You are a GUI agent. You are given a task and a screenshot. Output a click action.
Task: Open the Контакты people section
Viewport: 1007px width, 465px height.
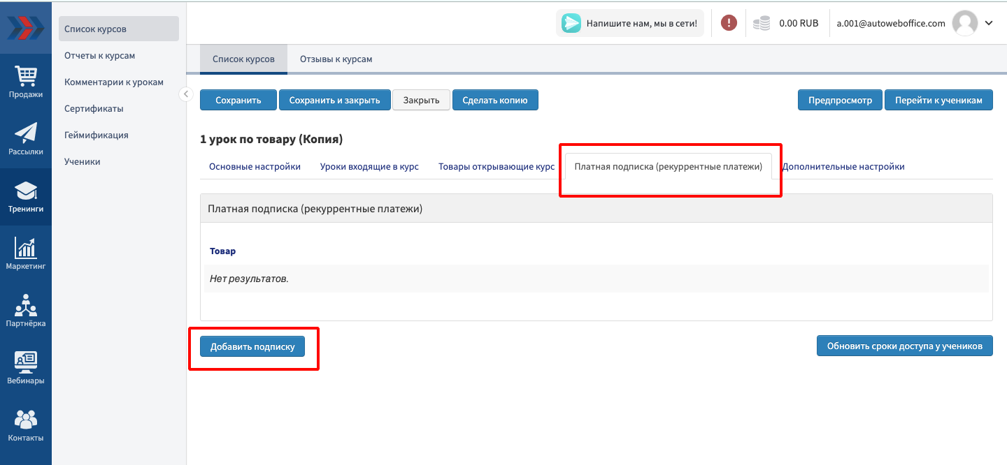26,425
